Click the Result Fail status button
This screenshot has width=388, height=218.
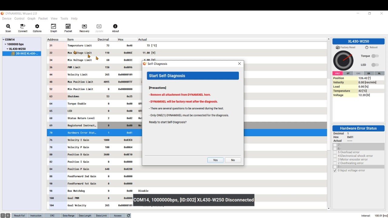pos(19,216)
